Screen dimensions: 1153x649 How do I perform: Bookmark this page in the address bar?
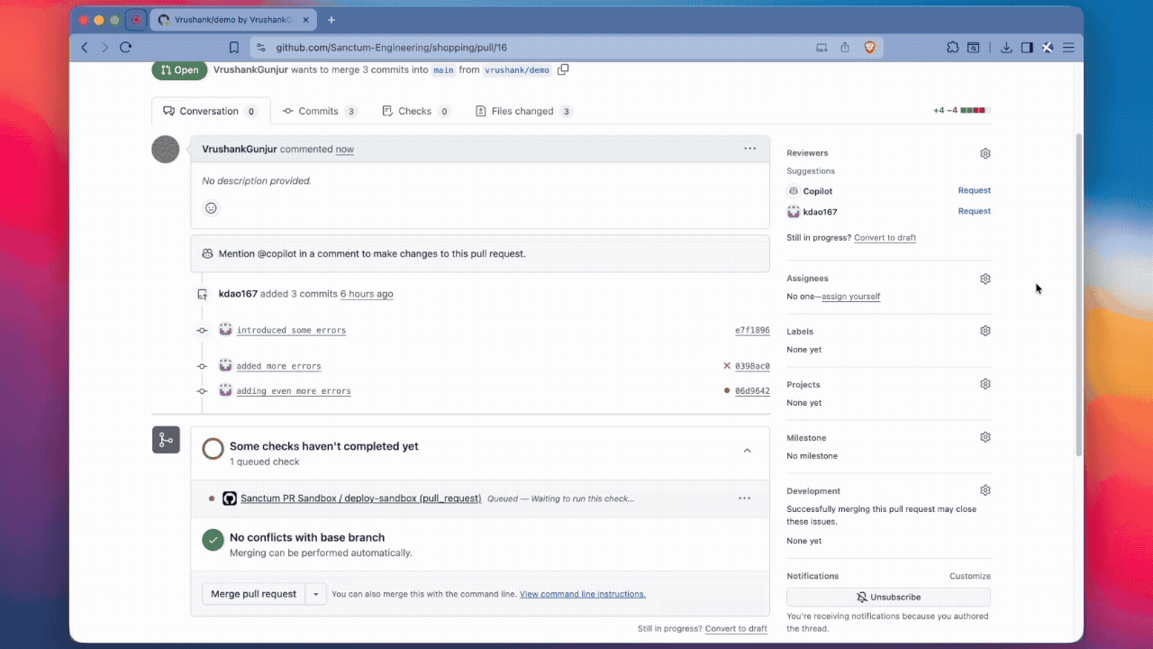click(234, 48)
